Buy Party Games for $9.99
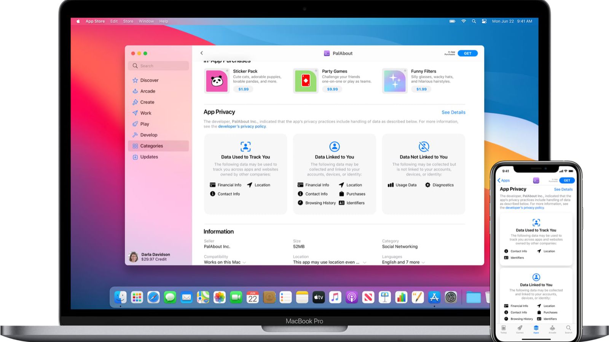Image resolution: width=609 pixels, height=342 pixels. tap(332, 89)
